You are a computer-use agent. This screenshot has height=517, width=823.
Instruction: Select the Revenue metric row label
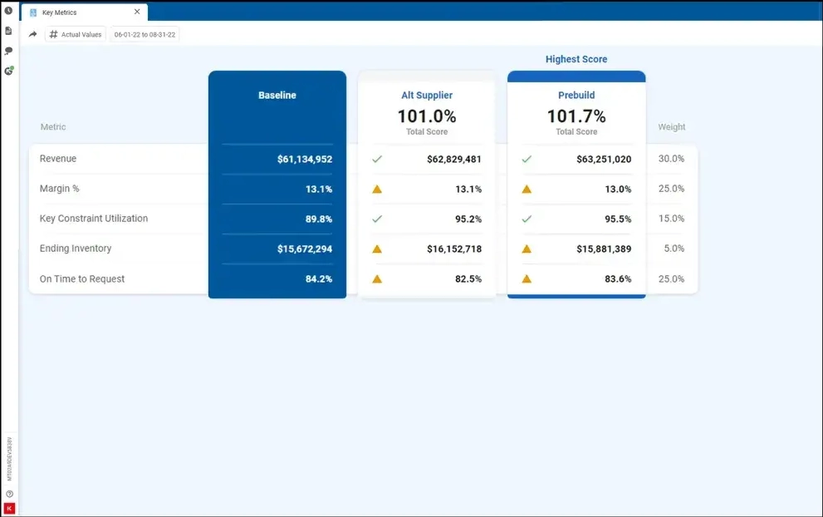pyautogui.click(x=58, y=159)
